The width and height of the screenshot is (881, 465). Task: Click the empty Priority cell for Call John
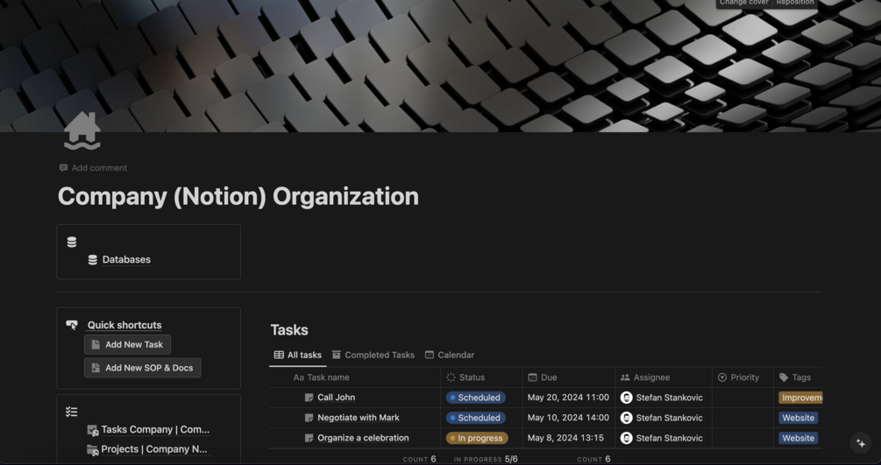point(742,398)
